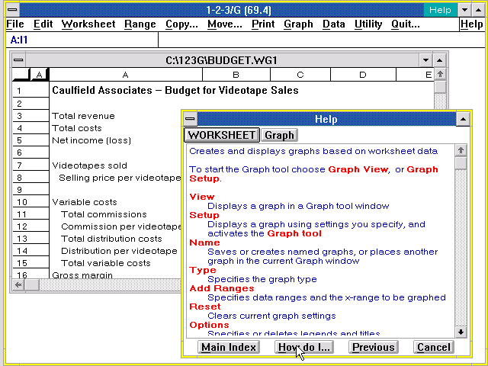Viewport: 488px width, 366px height.
Task: Follow the red Setup topic heading link
Action: [x=204, y=215]
